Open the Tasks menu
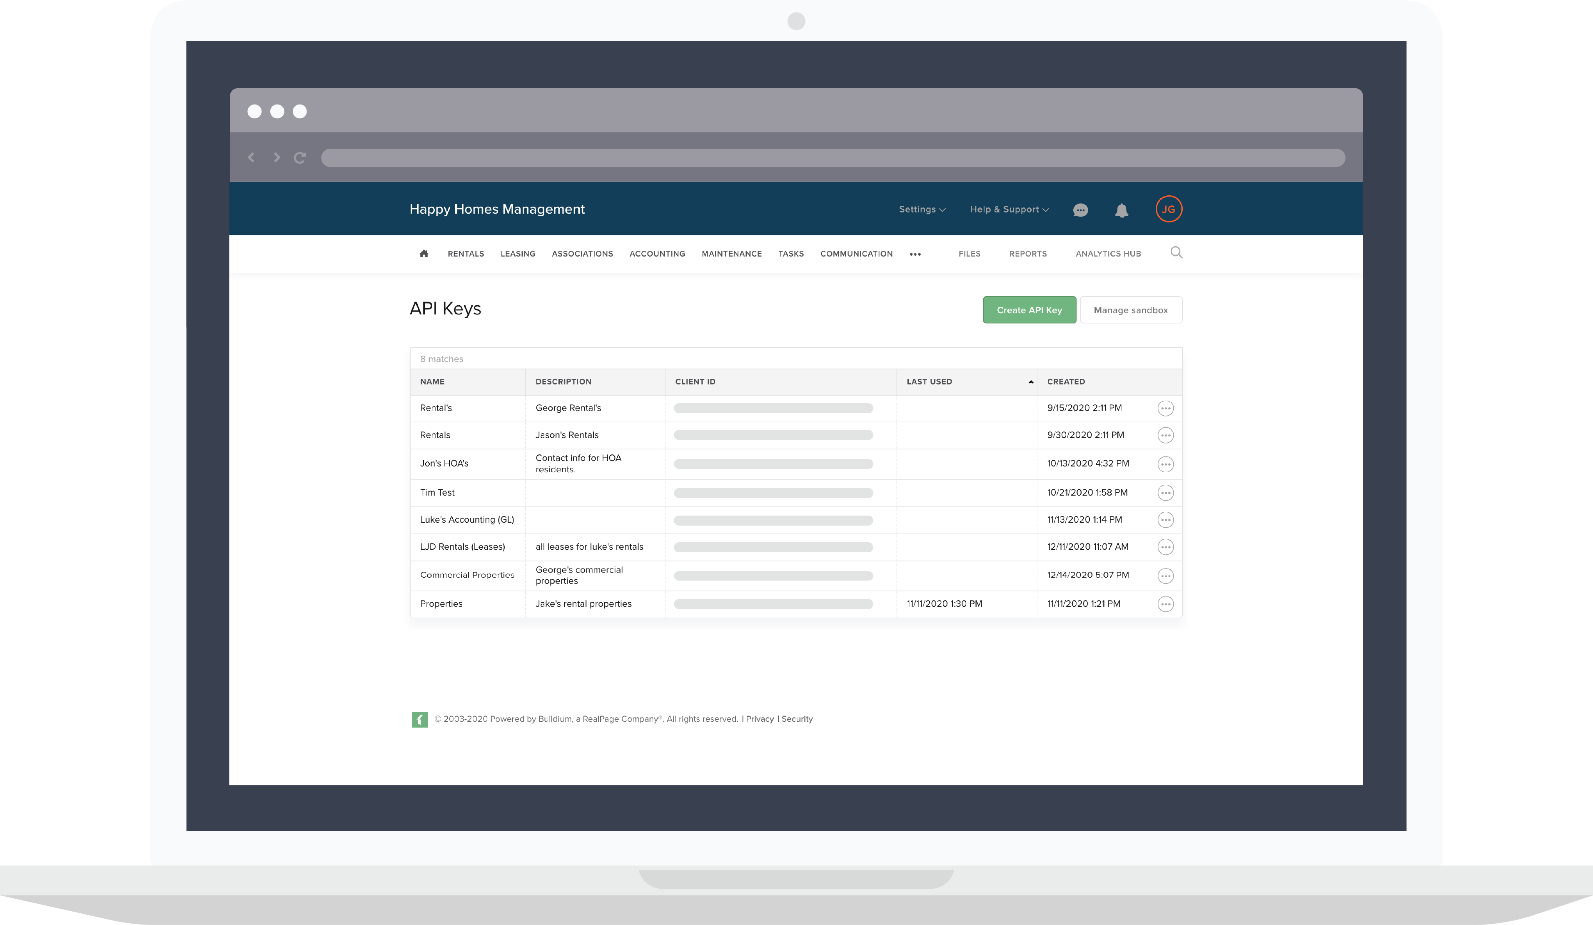Viewport: 1593px width, 925px height. [791, 254]
